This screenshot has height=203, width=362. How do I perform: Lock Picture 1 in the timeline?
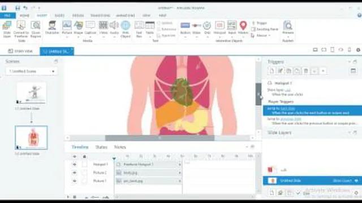(x=84, y=181)
